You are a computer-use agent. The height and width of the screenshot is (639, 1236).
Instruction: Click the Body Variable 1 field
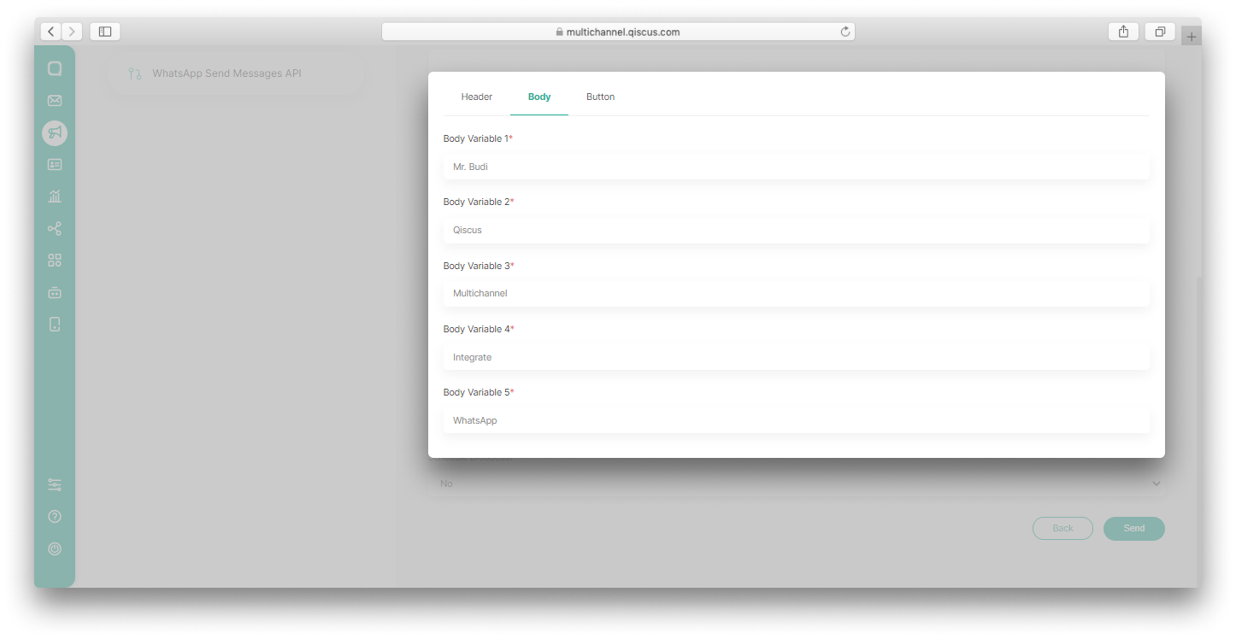tap(797, 167)
